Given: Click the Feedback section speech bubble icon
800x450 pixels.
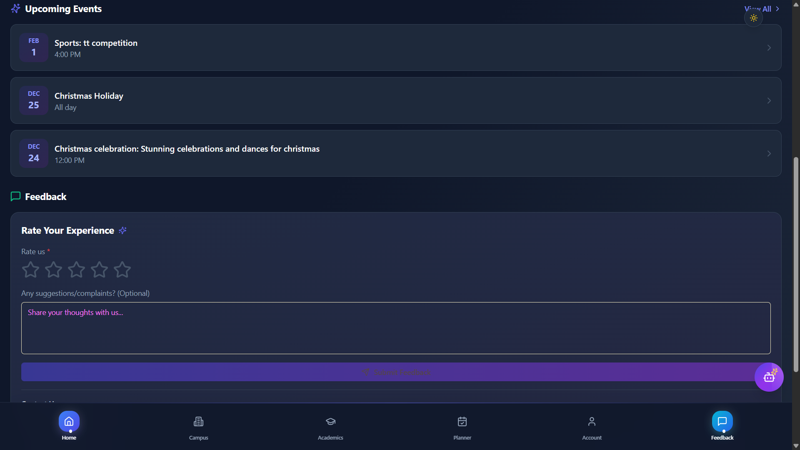Looking at the screenshot, I should pyautogui.click(x=15, y=197).
